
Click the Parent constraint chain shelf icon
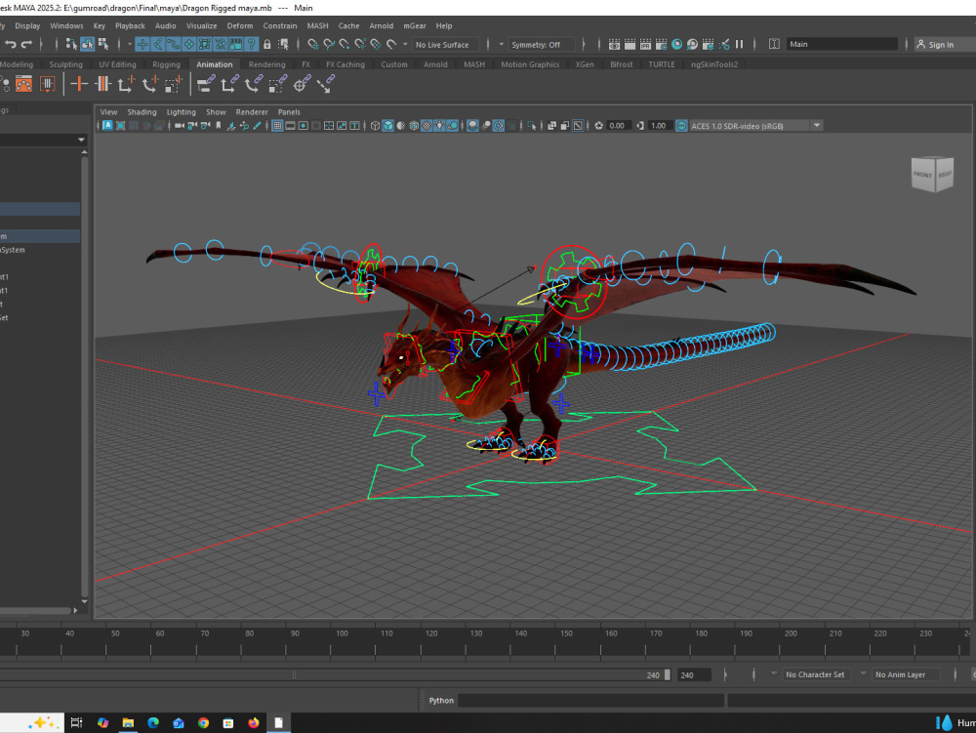tap(205, 83)
